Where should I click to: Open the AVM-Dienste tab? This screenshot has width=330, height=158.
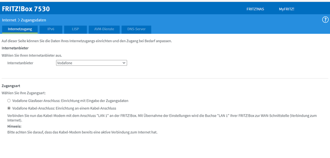[x=104, y=29]
